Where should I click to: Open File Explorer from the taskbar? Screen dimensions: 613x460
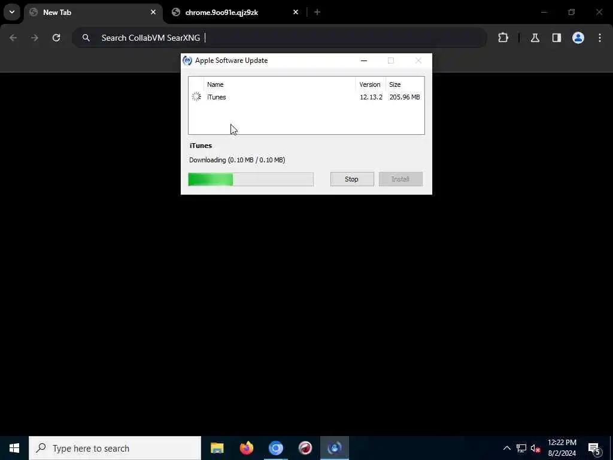point(217,448)
